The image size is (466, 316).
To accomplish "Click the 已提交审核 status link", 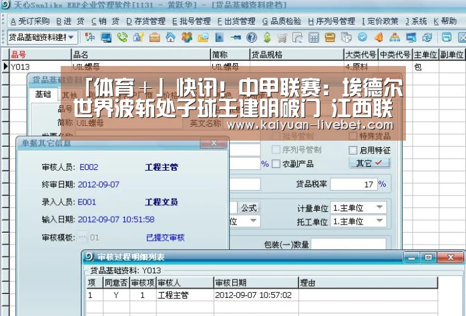I will [166, 237].
